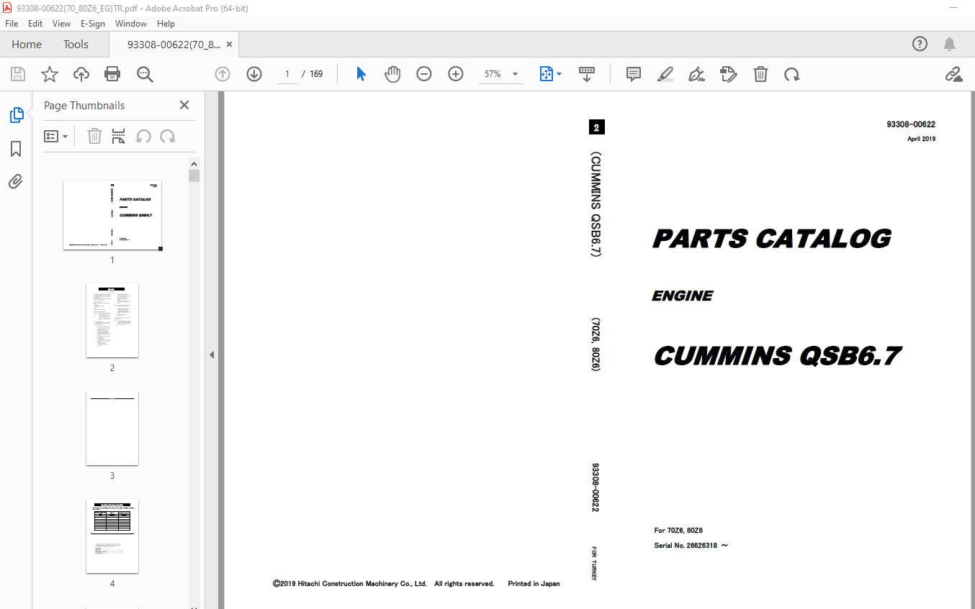Open the Page Thumbnails sidebar icon

[x=16, y=114]
